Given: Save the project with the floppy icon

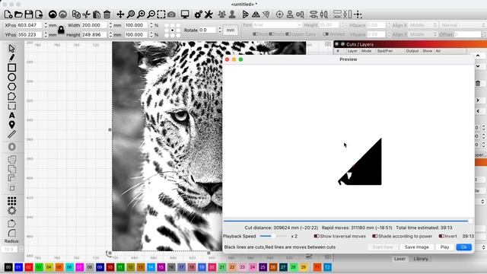Looking at the screenshot, I should point(29,14).
